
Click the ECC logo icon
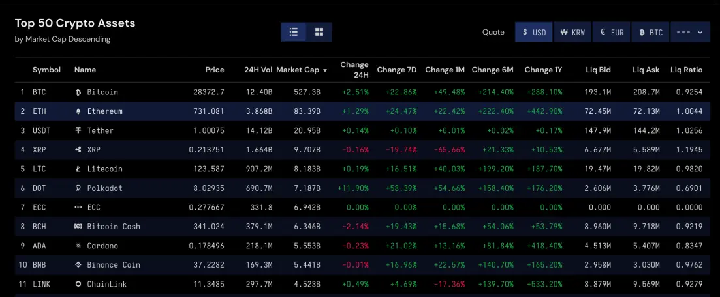click(x=78, y=208)
